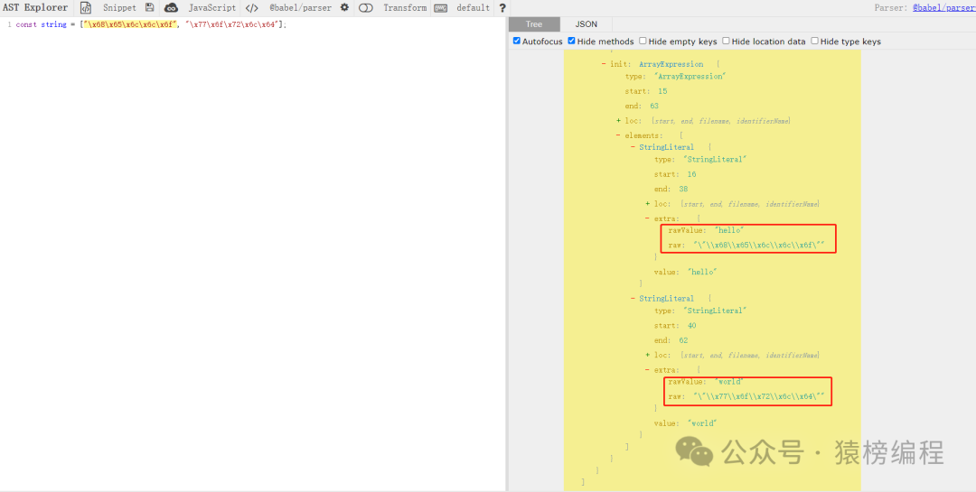The image size is (976, 492).
Task: Enable Hide location data checkbox
Action: [x=726, y=41]
